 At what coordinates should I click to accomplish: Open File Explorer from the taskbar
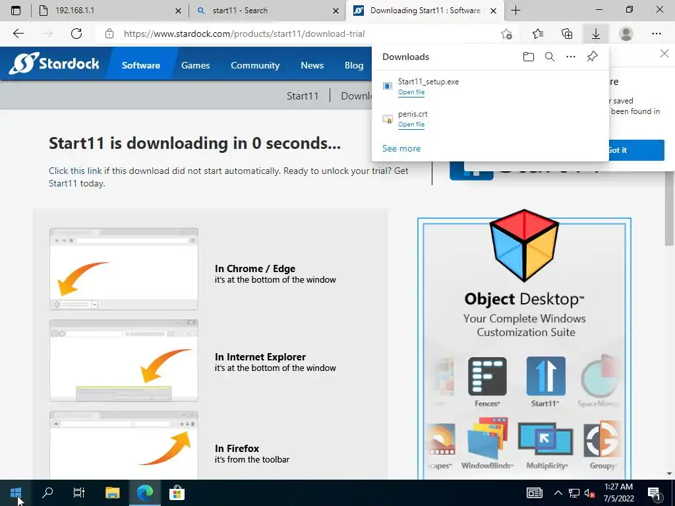[x=112, y=493]
